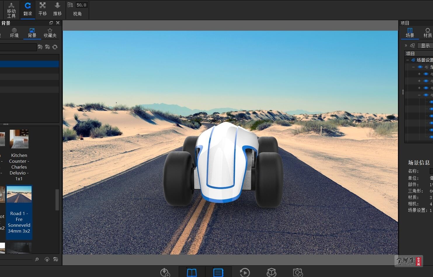Click the thumbnail list vertical scrollbar
The height and width of the screenshot is (277, 433).
point(57,200)
